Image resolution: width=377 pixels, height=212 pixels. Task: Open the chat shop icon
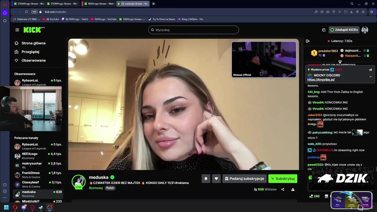point(326,196)
